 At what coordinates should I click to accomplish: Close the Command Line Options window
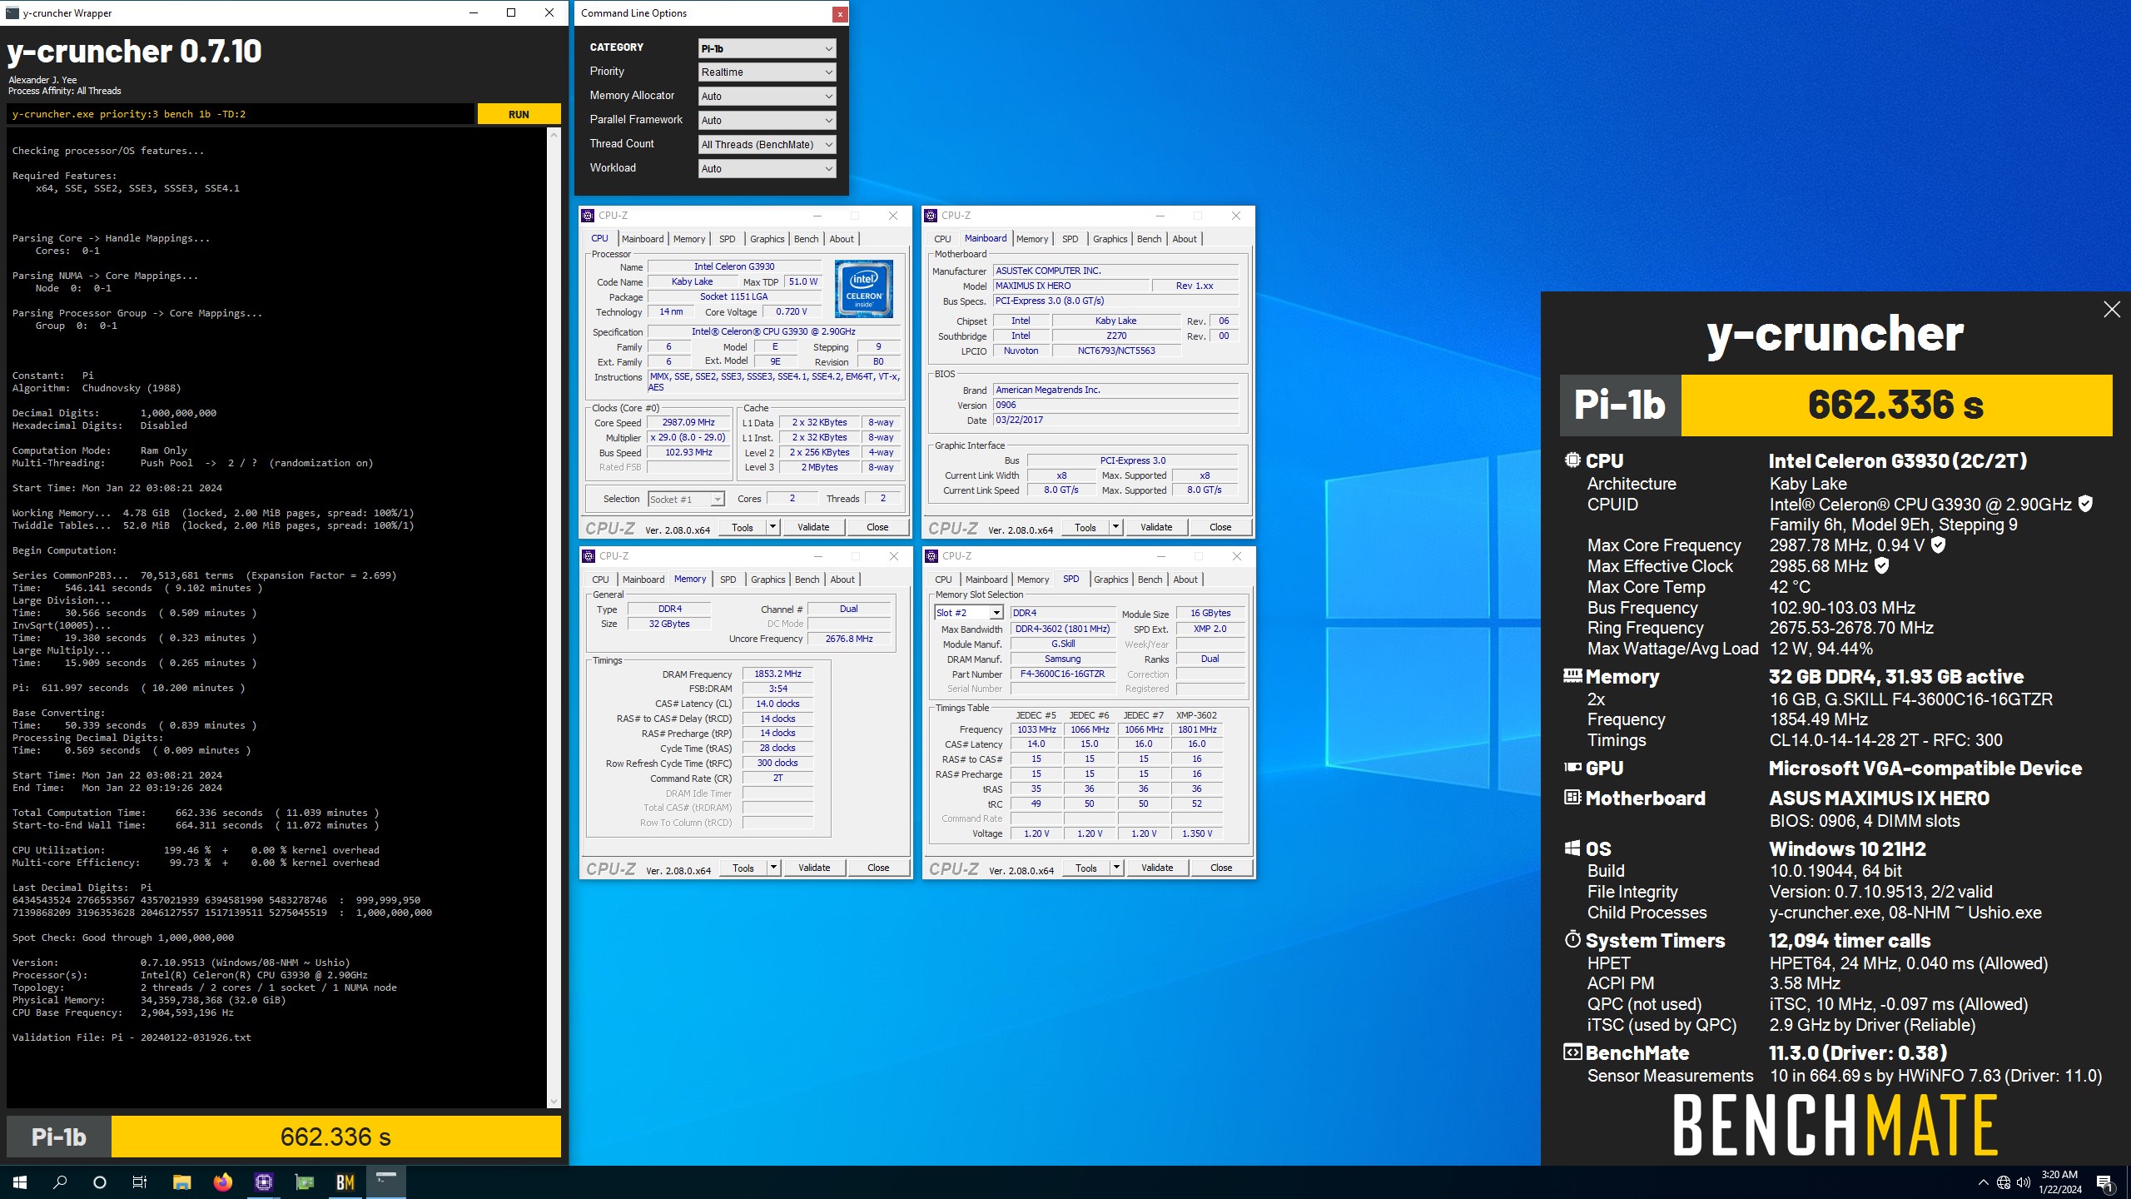pos(840,13)
